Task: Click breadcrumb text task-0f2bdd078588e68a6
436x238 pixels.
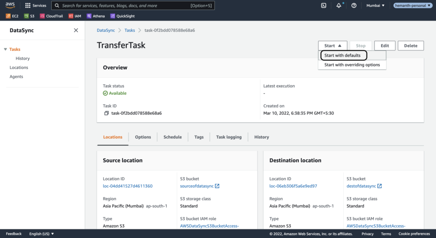Action: [169, 30]
